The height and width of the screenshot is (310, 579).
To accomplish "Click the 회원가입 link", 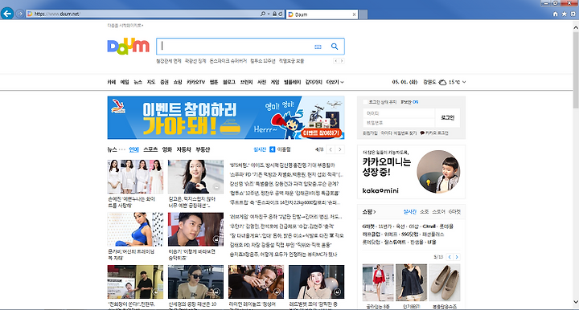I will [370, 133].
